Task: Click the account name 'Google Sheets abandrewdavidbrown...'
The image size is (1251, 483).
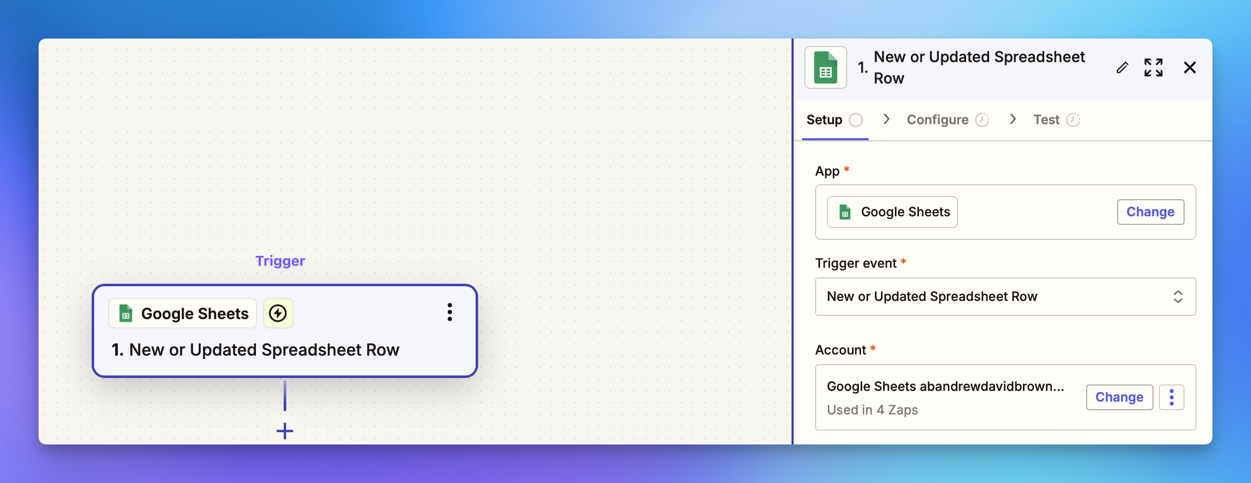Action: pyautogui.click(x=945, y=387)
